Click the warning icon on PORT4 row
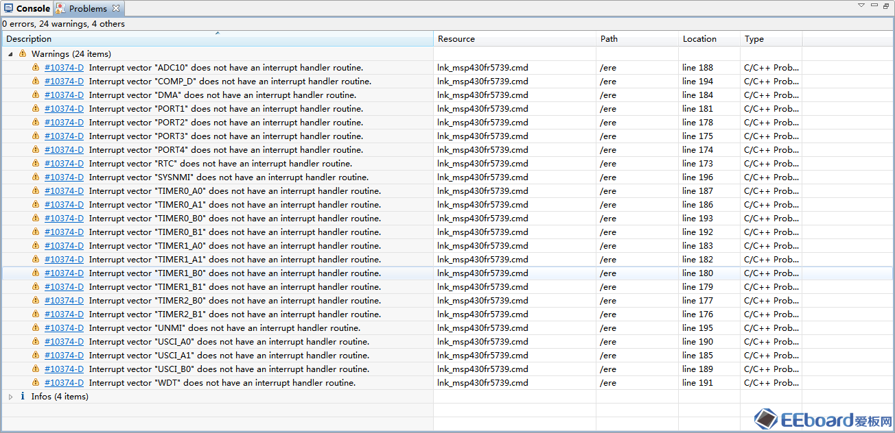This screenshot has width=895, height=433. coord(36,149)
